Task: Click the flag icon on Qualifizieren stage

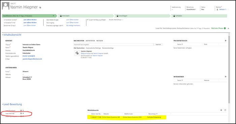Action: tap(53, 16)
